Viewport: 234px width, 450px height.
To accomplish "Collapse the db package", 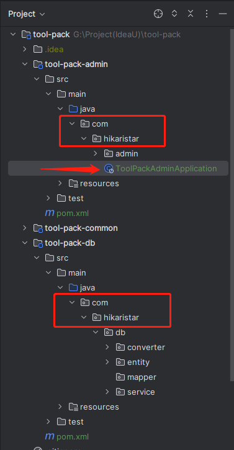I will (x=96, y=332).
